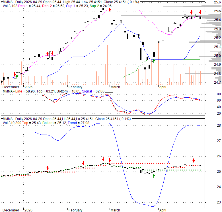Image resolution: width=222 pixels, height=212 pixels.
Task: Click the green up arrow on the bottom trend chart
Action: [154, 176]
